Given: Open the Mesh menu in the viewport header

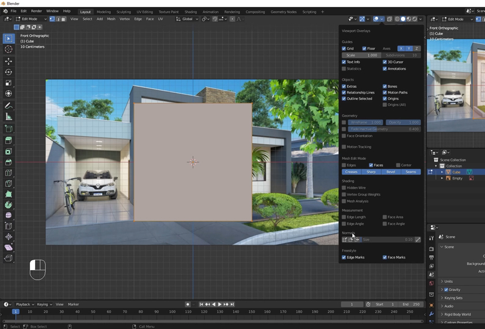Looking at the screenshot, I should [x=111, y=19].
